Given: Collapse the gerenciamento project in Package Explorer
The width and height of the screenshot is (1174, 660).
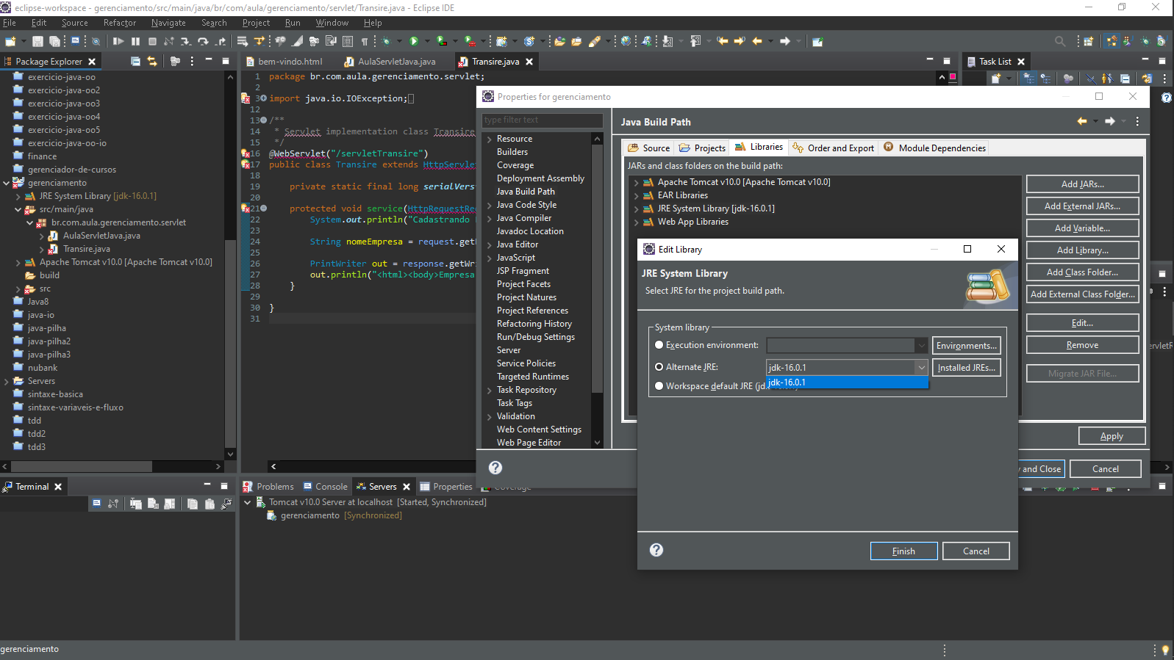Looking at the screenshot, I should (7, 183).
